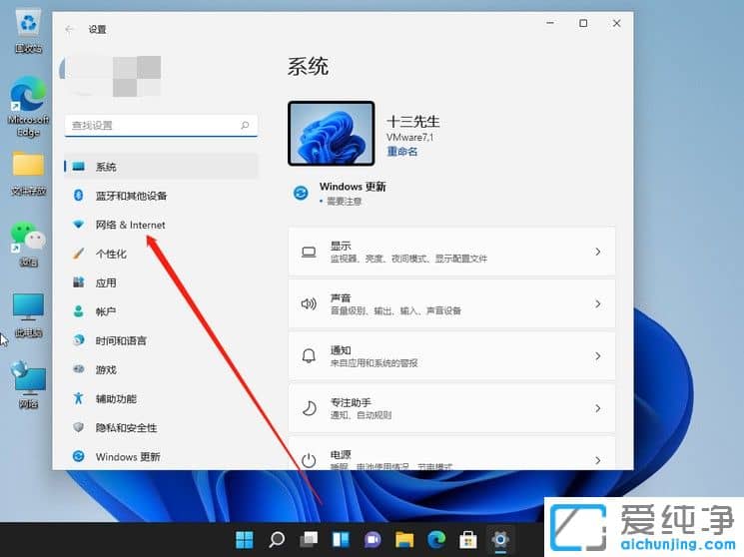Open Widgets on the taskbar
744x557 pixels.
point(341,539)
